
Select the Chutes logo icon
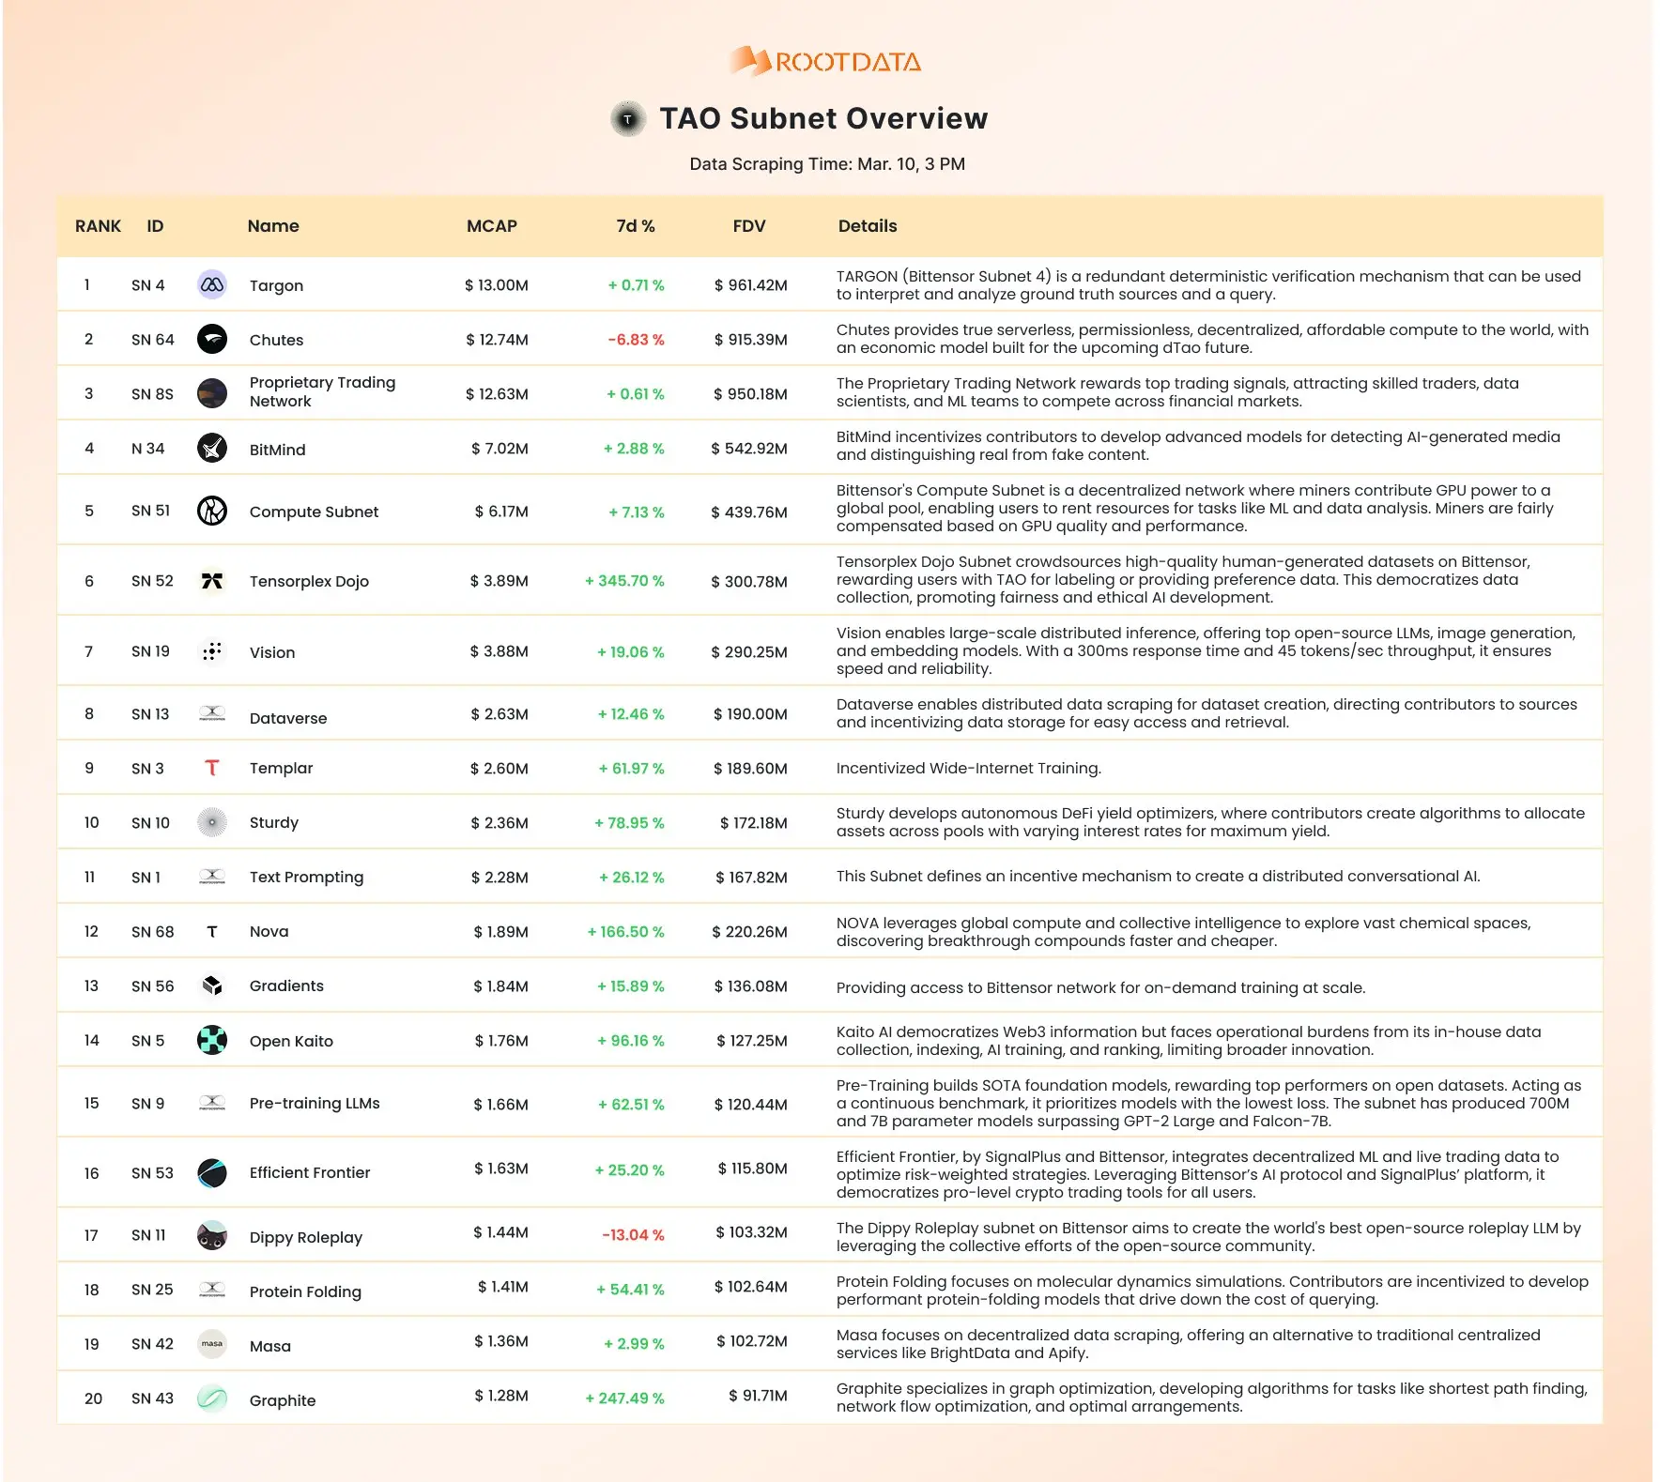click(x=212, y=339)
